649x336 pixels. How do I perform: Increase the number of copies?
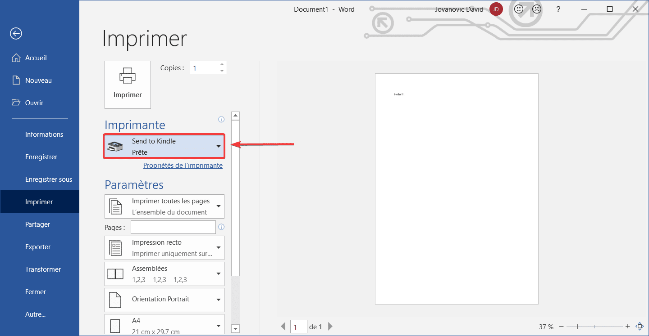click(x=222, y=65)
